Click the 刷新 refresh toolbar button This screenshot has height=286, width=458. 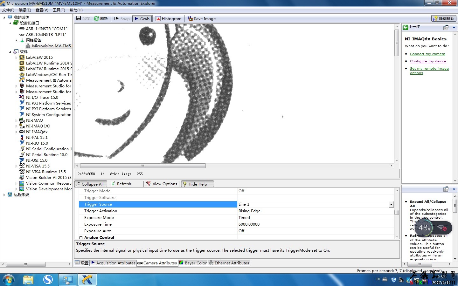[x=101, y=19]
